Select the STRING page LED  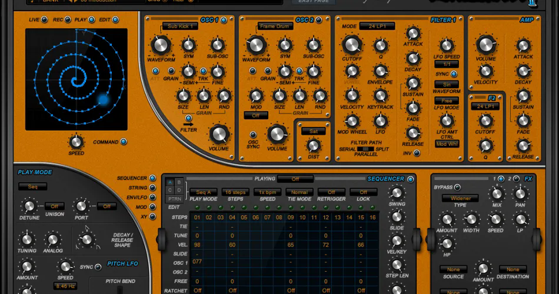coord(152,188)
